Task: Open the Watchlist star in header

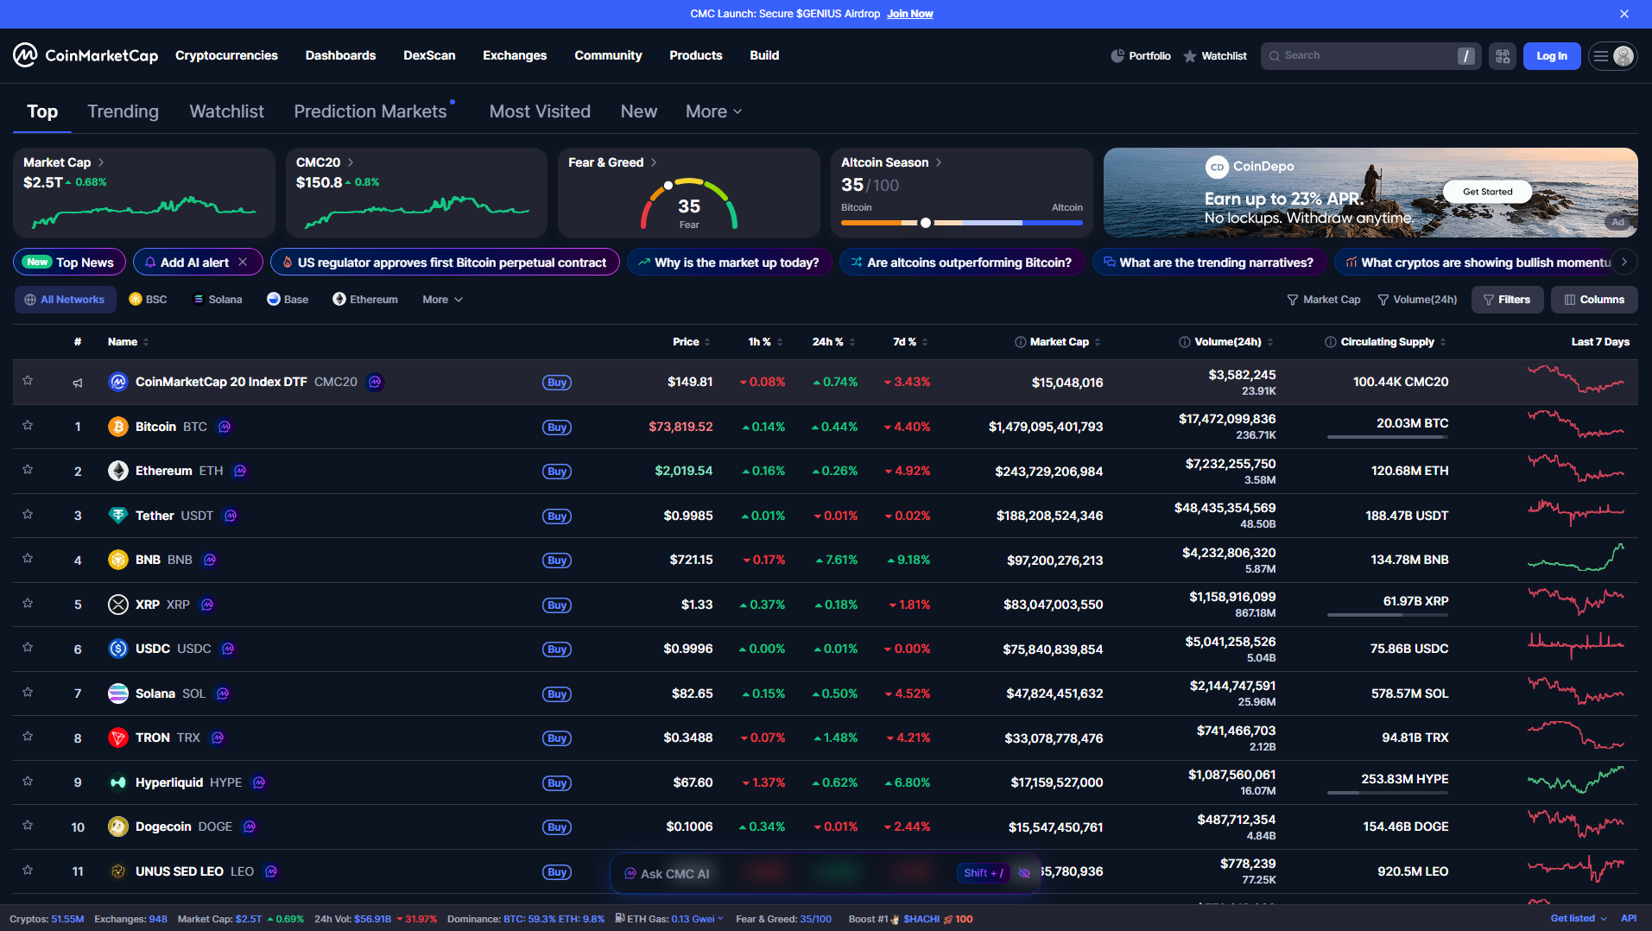Action: coord(1190,56)
